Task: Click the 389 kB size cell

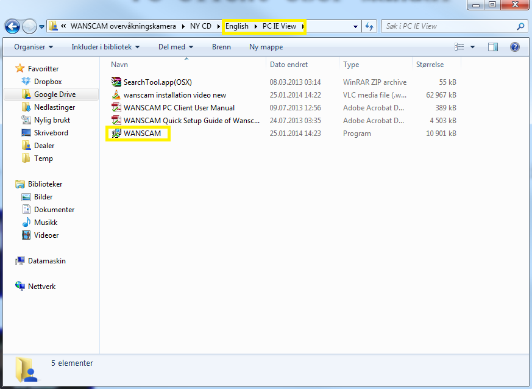Action: coord(446,108)
